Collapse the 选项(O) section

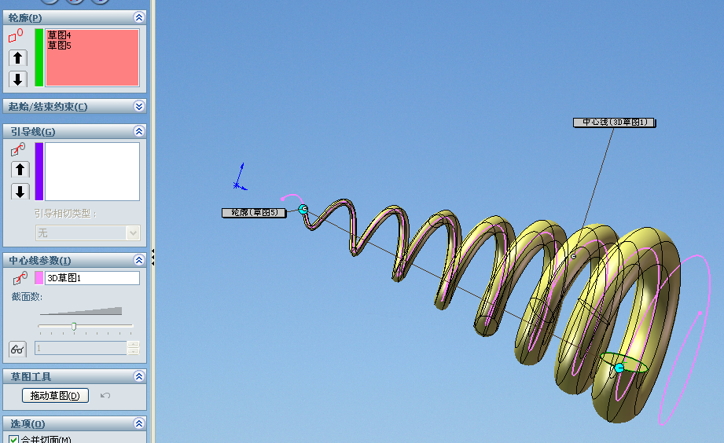[x=139, y=423]
